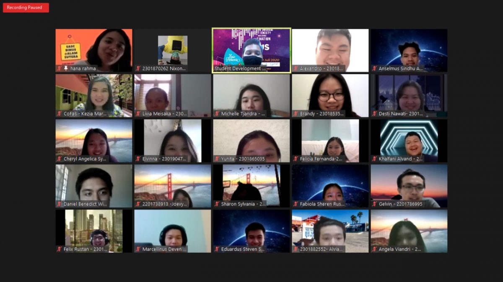Viewport: 503px width, 282px height.
Task: Click the Recording Paused indicator
Action: (x=26, y=8)
